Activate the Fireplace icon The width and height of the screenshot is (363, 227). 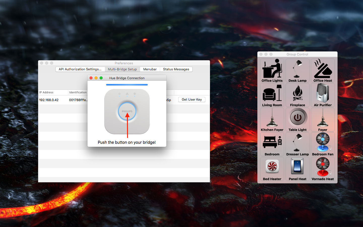coord(297,95)
